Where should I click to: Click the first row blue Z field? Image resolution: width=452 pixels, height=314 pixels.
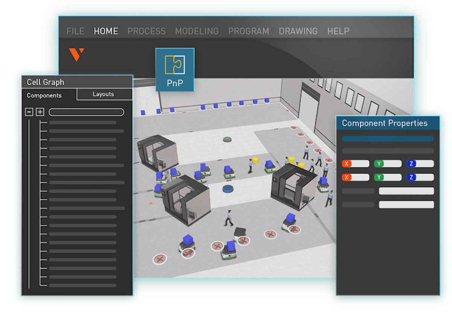tap(420, 164)
